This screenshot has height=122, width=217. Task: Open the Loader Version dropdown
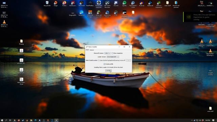coord(113,57)
